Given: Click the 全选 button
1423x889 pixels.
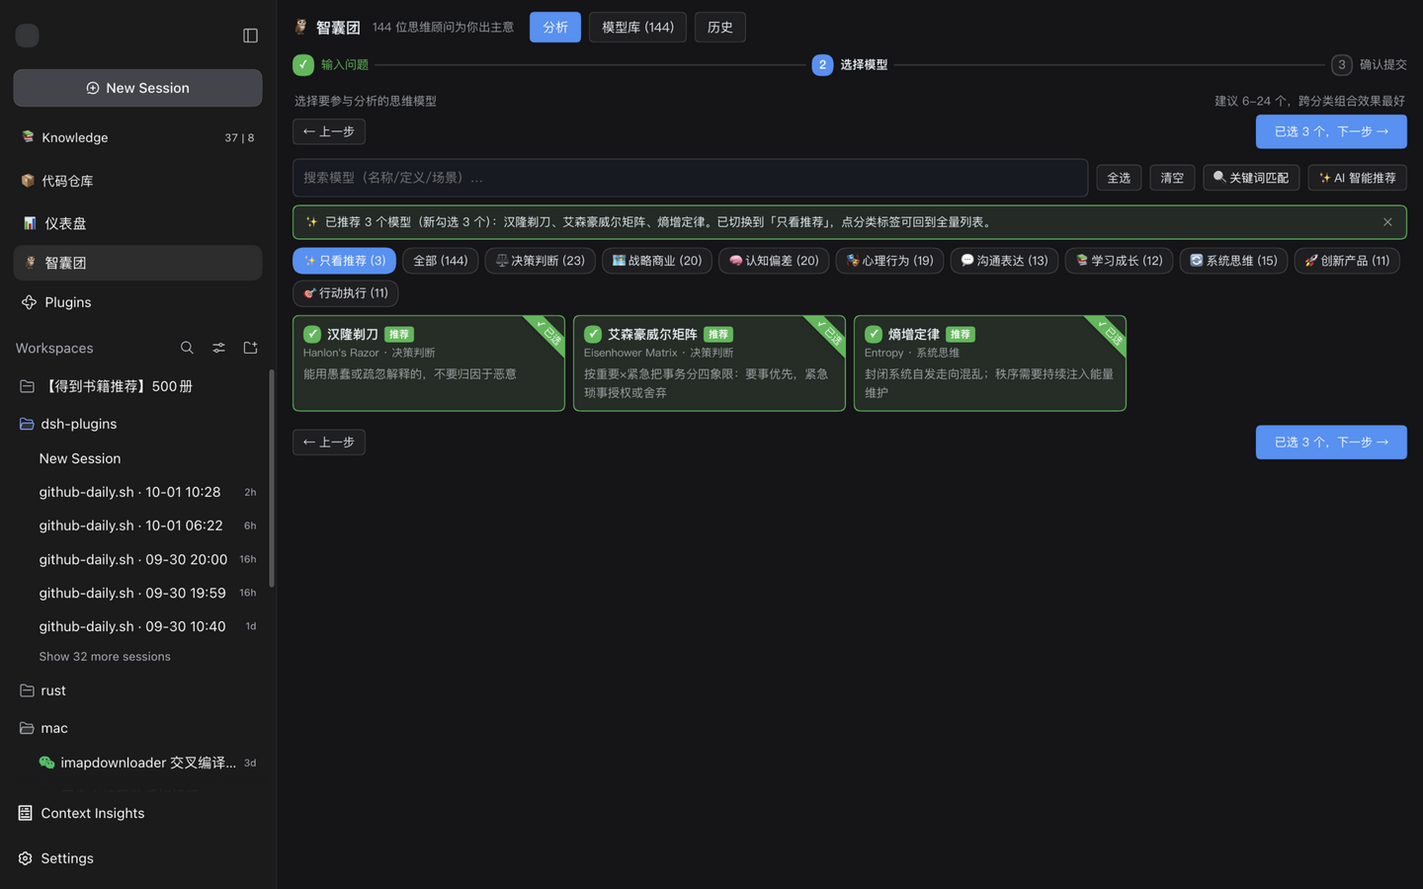Looking at the screenshot, I should 1119,178.
